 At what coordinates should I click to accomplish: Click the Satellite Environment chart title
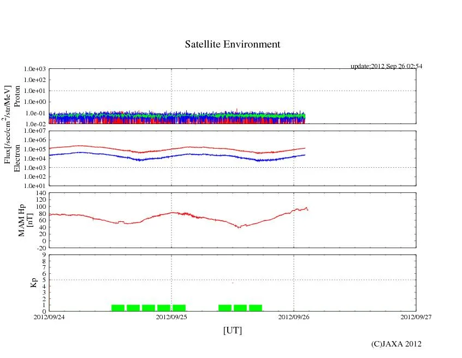[x=232, y=45]
